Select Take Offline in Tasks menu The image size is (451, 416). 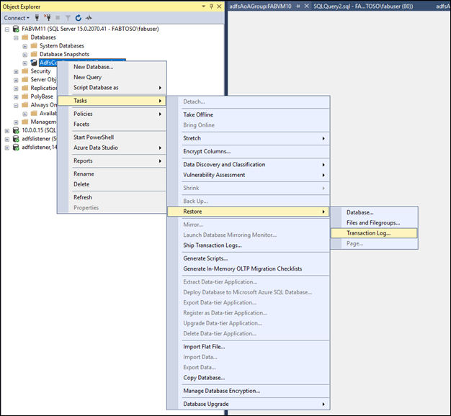point(249,114)
